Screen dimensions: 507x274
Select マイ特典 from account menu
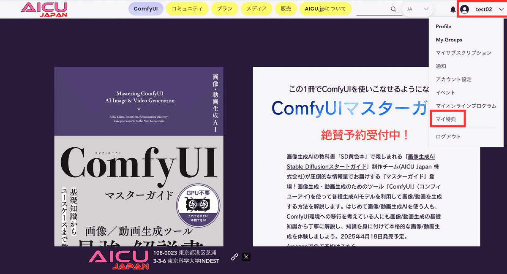446,119
